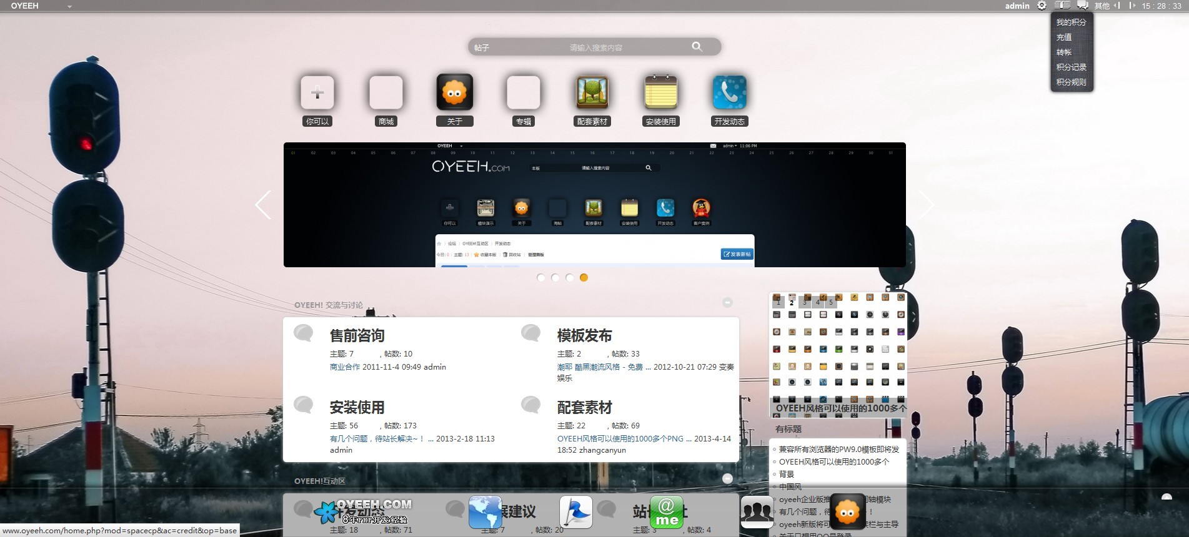Click the globe icon in the dock
Image resolution: width=1189 pixels, height=537 pixels.
point(485,513)
